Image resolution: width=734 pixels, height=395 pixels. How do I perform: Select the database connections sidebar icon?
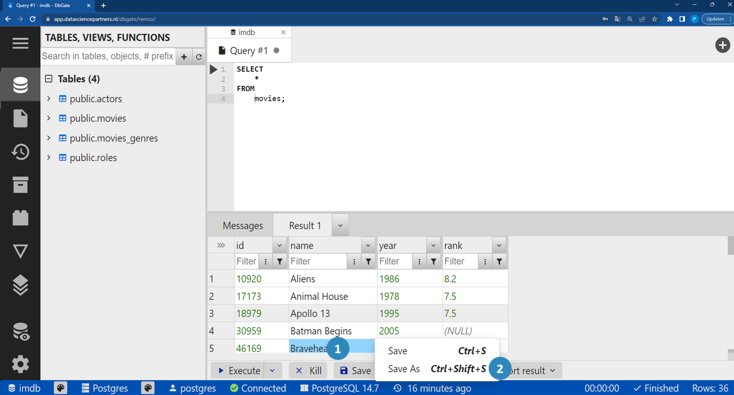click(x=20, y=85)
